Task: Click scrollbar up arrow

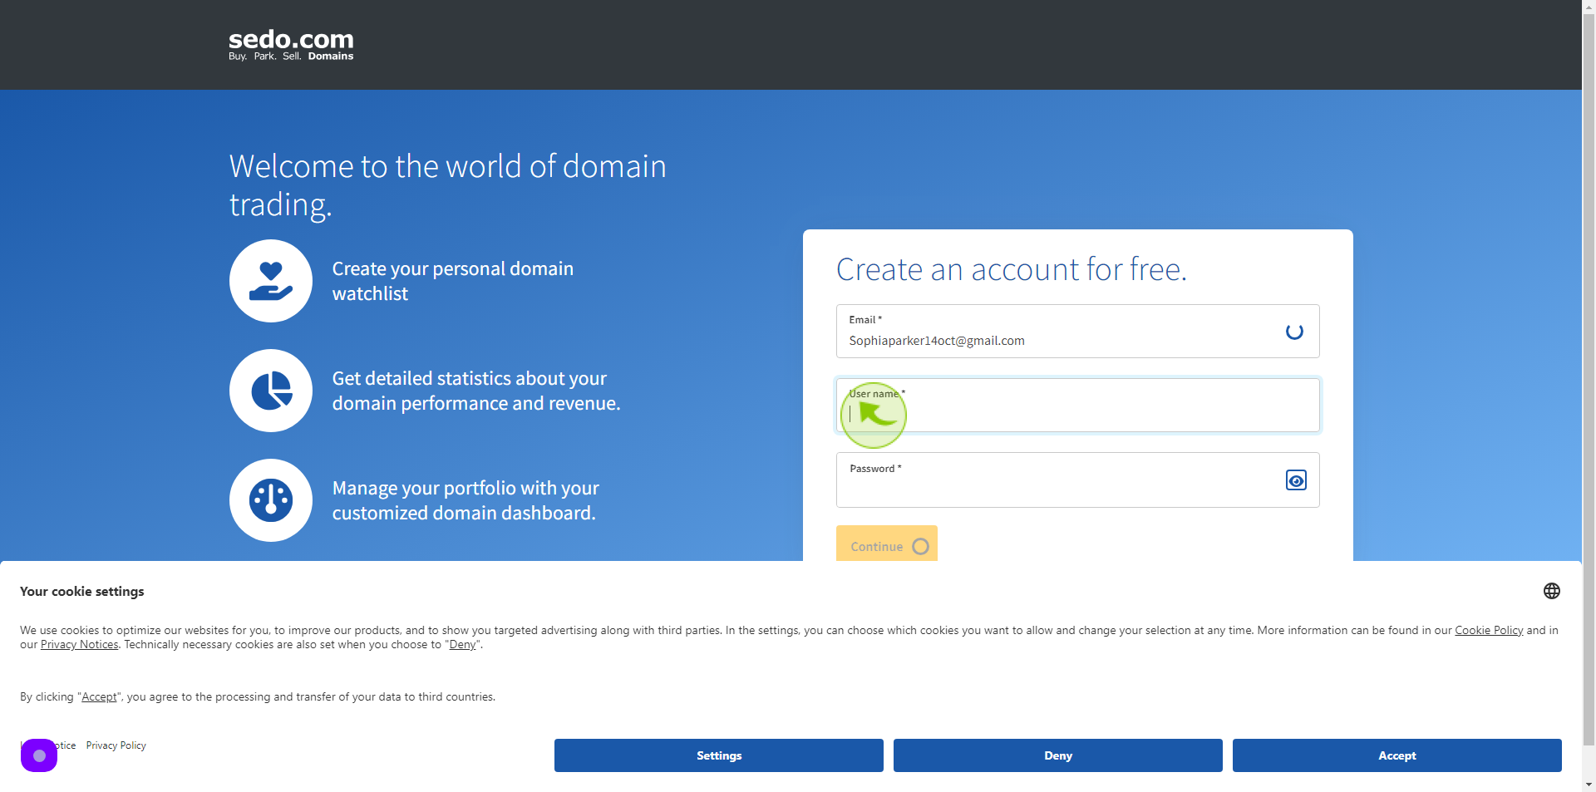Action: [x=1589, y=7]
